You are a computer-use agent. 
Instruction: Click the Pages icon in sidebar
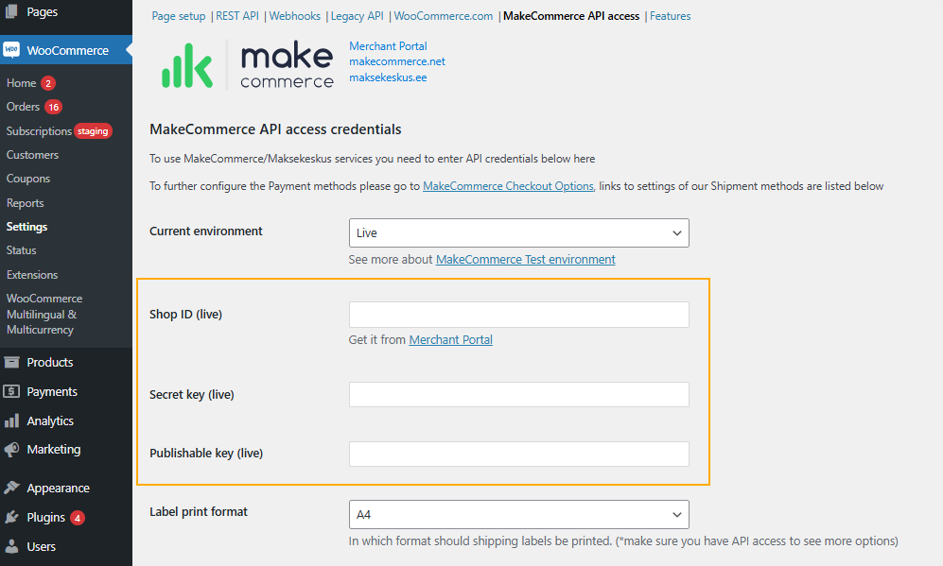(11, 10)
